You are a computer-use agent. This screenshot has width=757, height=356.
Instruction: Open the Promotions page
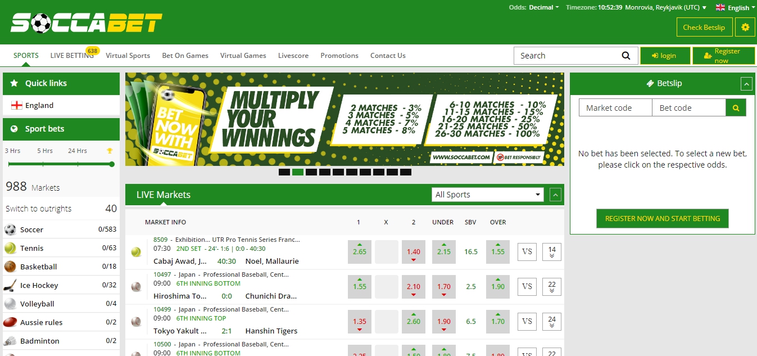(339, 56)
